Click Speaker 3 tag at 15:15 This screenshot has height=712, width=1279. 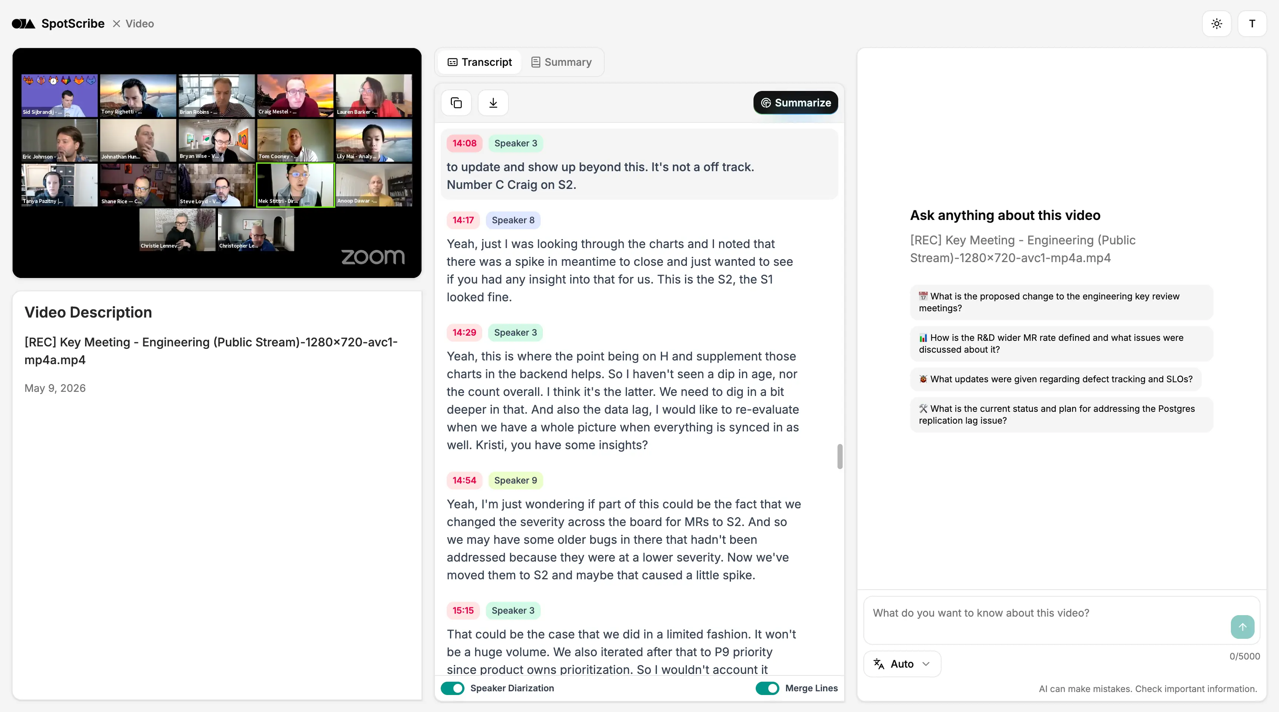[x=513, y=610]
